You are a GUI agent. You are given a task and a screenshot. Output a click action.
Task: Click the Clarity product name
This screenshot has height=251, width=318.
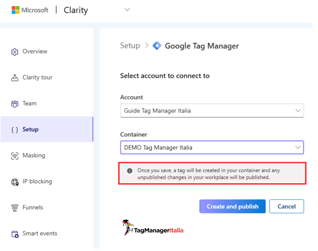pos(76,10)
